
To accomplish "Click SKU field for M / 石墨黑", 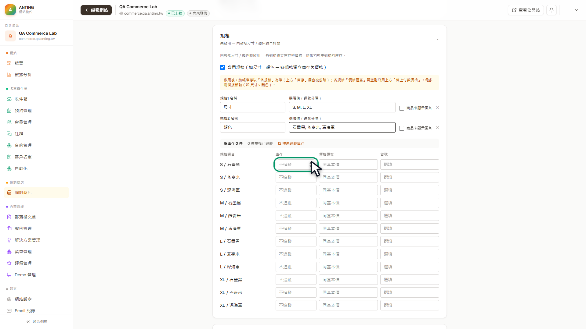I will pyautogui.click(x=410, y=203).
